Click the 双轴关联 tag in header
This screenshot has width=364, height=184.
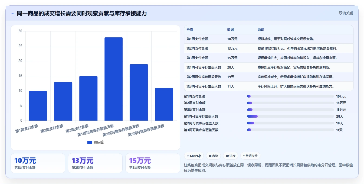point(346,13)
